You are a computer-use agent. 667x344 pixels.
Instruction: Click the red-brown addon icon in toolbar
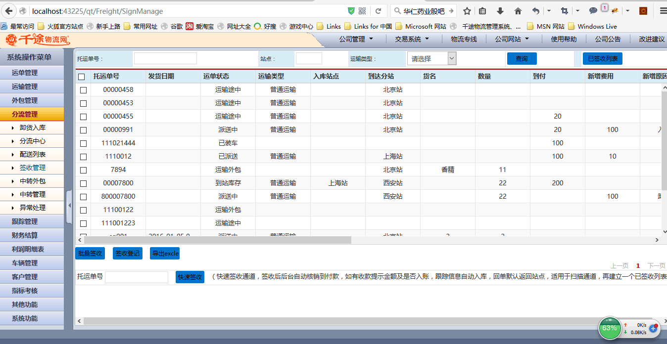click(x=643, y=11)
